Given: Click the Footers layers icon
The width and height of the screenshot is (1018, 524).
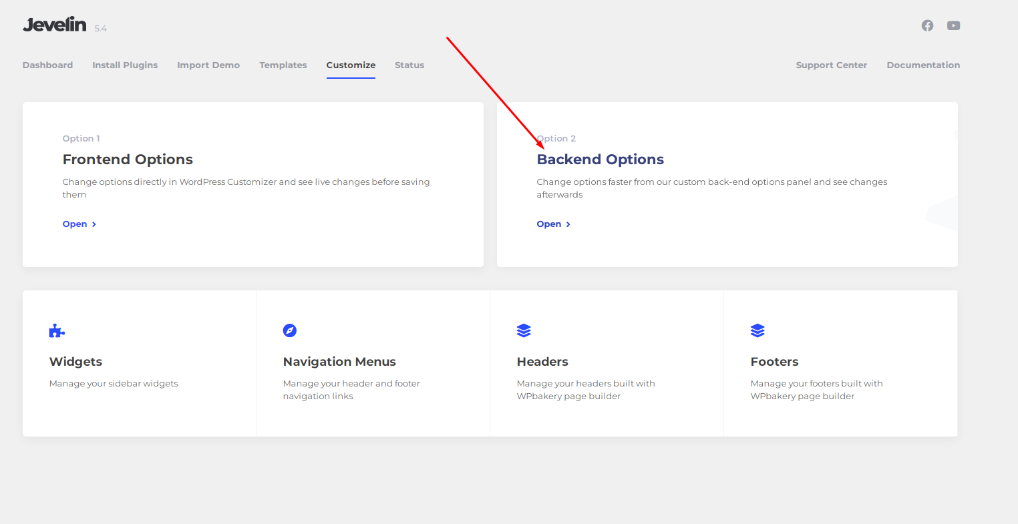Looking at the screenshot, I should point(757,330).
